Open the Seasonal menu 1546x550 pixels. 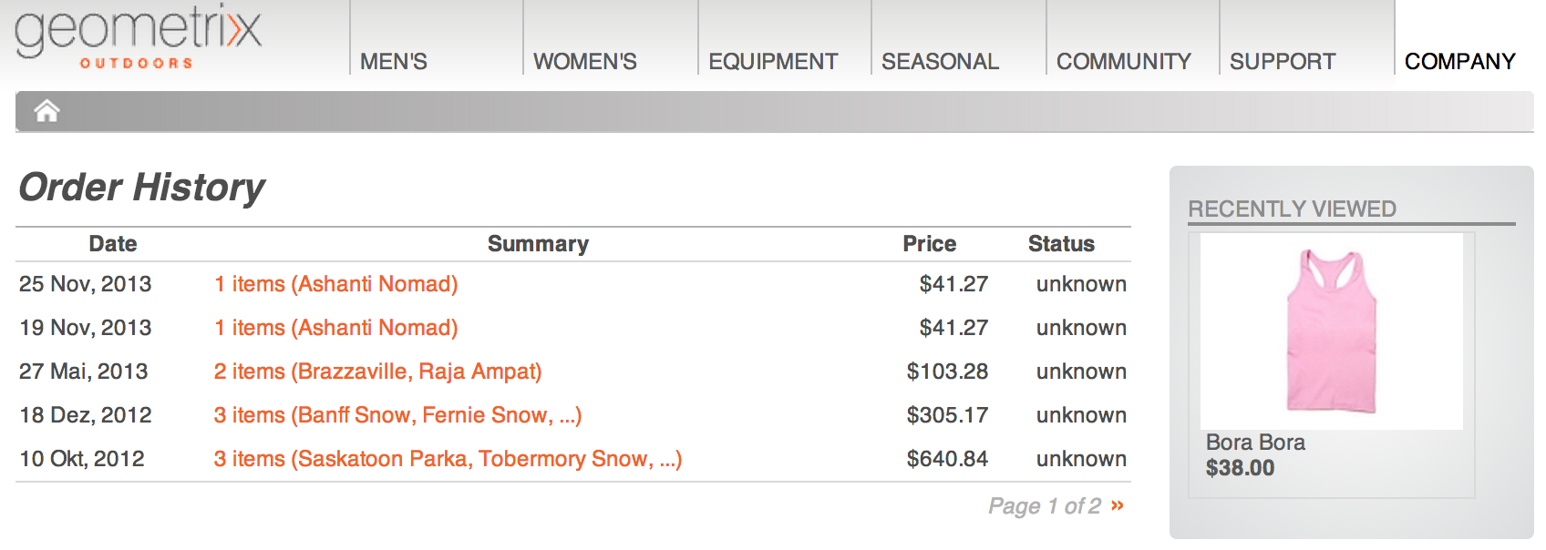point(940,61)
